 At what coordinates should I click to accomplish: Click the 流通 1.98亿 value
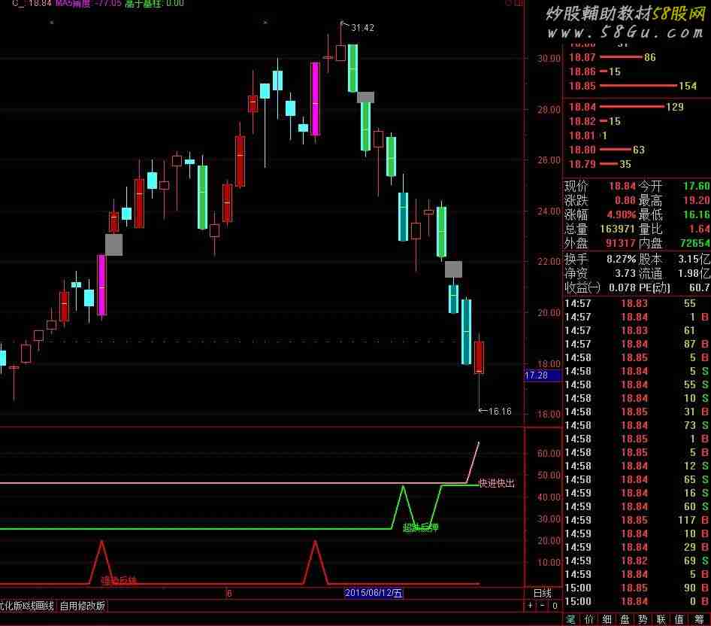tap(694, 273)
